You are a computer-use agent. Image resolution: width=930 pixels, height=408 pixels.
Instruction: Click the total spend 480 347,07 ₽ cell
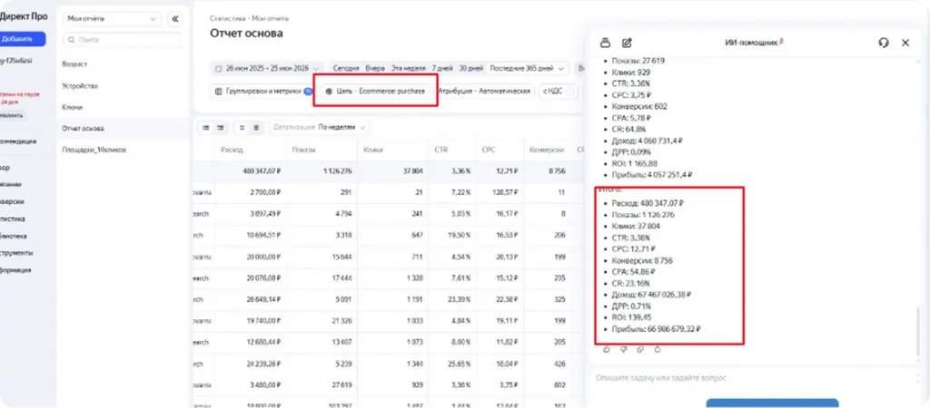coord(262,171)
